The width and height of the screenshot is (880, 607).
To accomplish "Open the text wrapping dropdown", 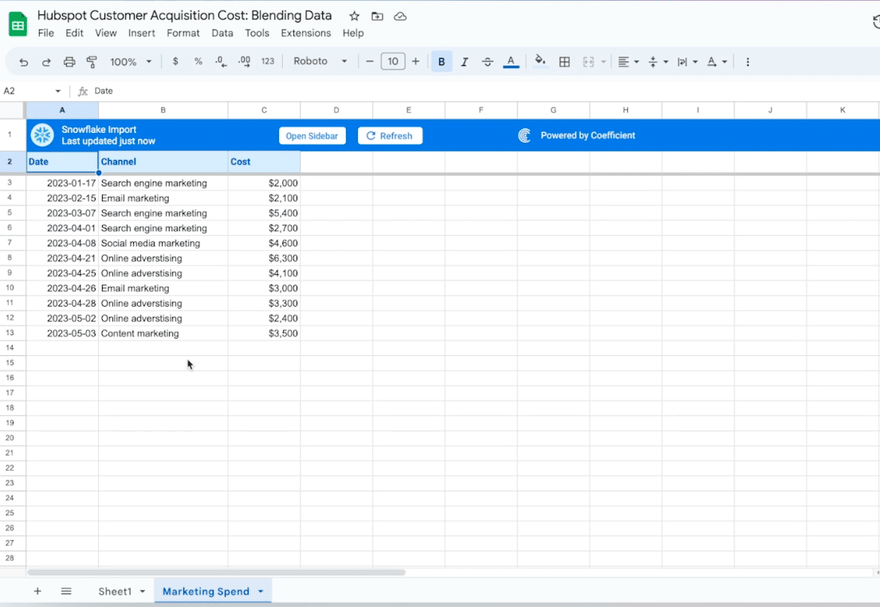I will click(687, 61).
